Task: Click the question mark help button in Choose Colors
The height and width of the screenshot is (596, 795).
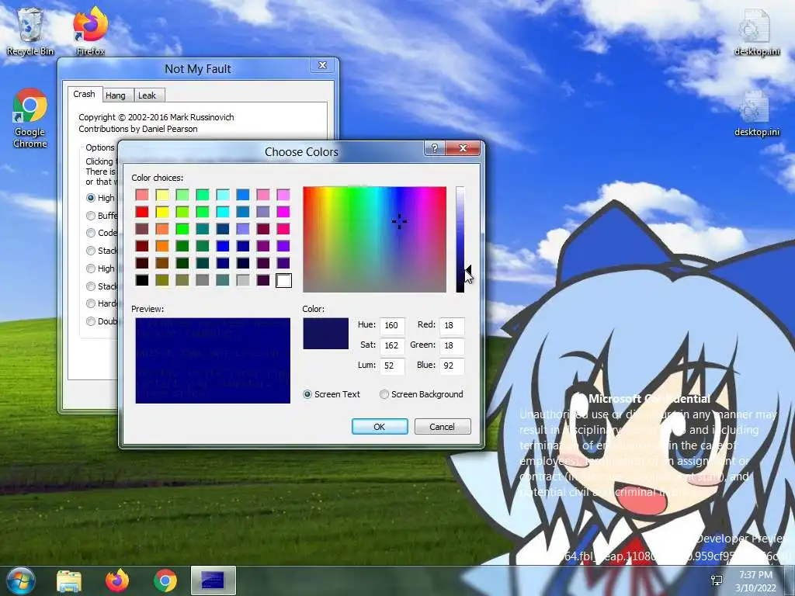Action: [435, 148]
